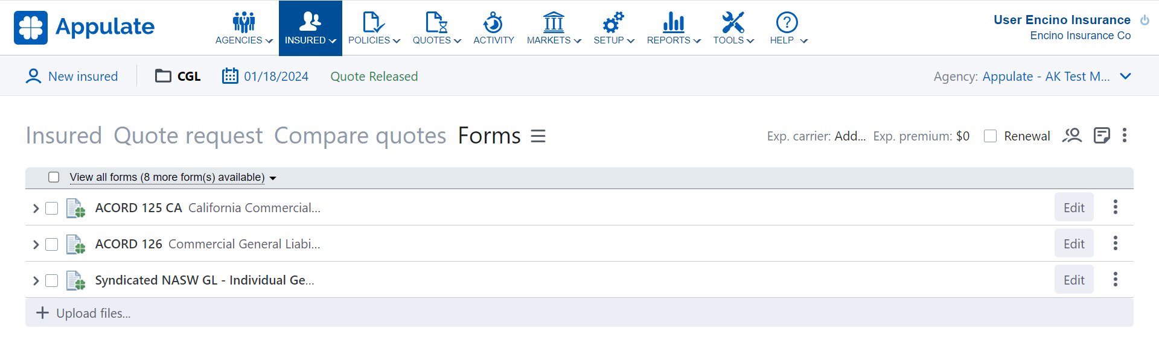Tick the select-all forms checkbox

[54, 177]
